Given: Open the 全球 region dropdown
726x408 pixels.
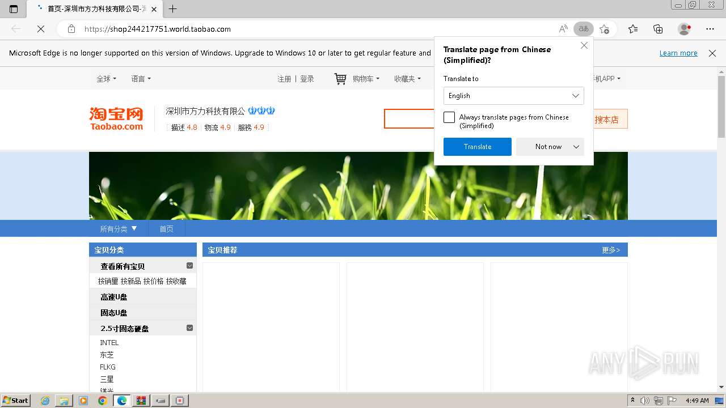Looking at the screenshot, I should click(106, 79).
